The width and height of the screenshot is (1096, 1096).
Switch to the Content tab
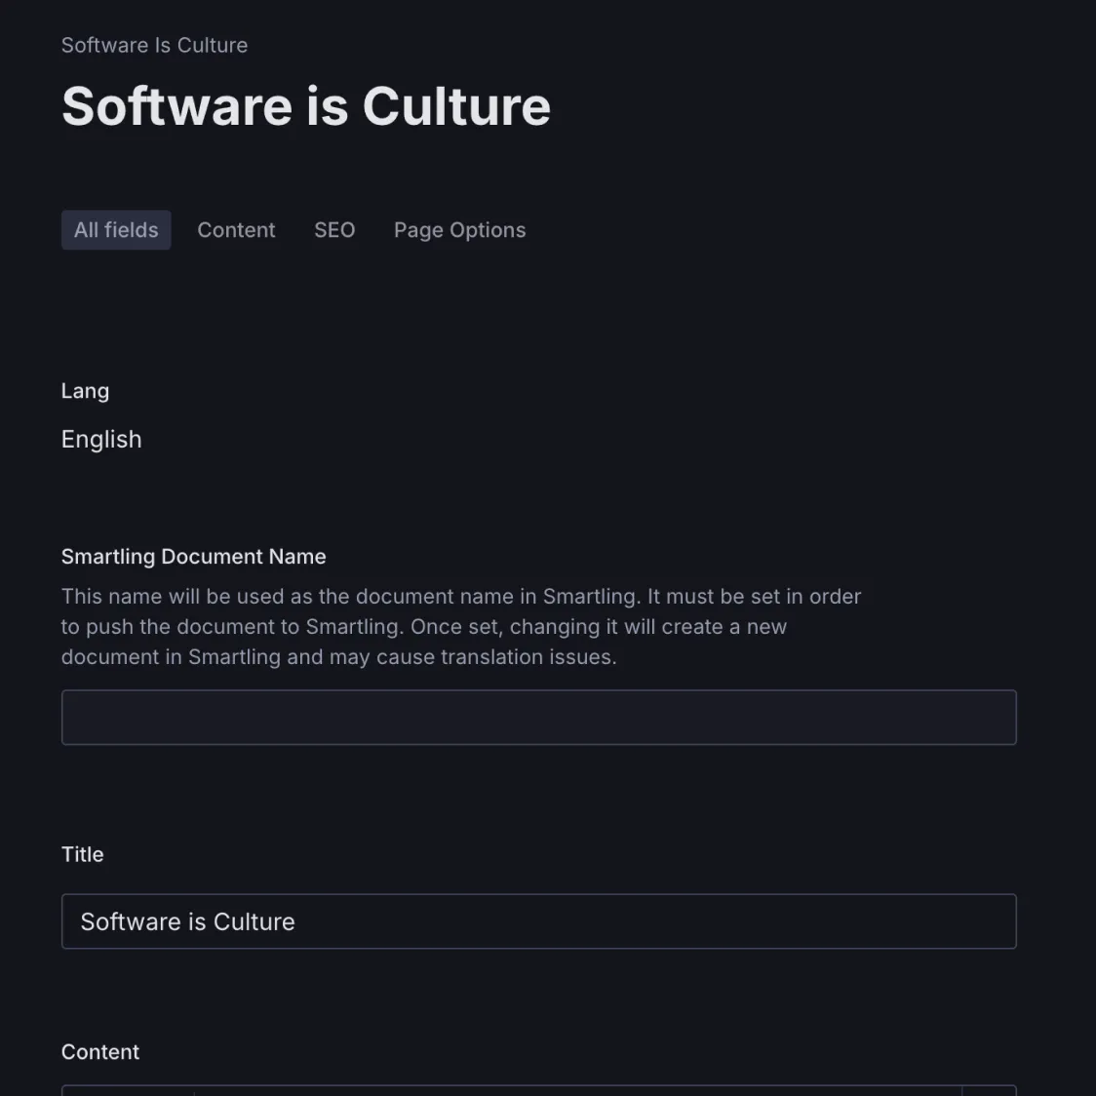tap(236, 230)
